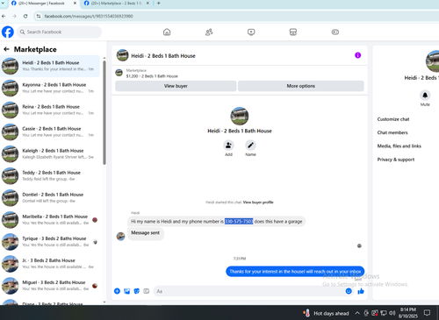Open Miguel 3 Beds 2 Baths conversation
The width and height of the screenshot is (439, 320).
tap(50, 286)
